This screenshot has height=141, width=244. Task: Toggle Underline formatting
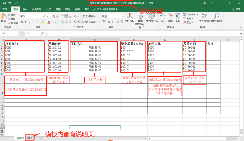[x=29, y=22]
